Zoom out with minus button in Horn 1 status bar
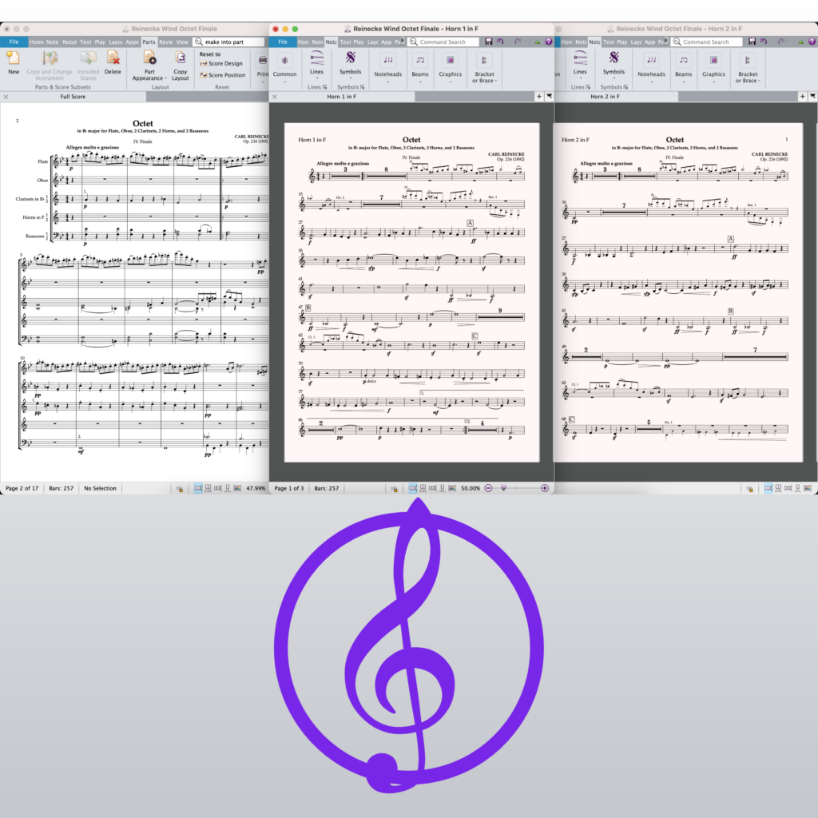 click(x=488, y=488)
